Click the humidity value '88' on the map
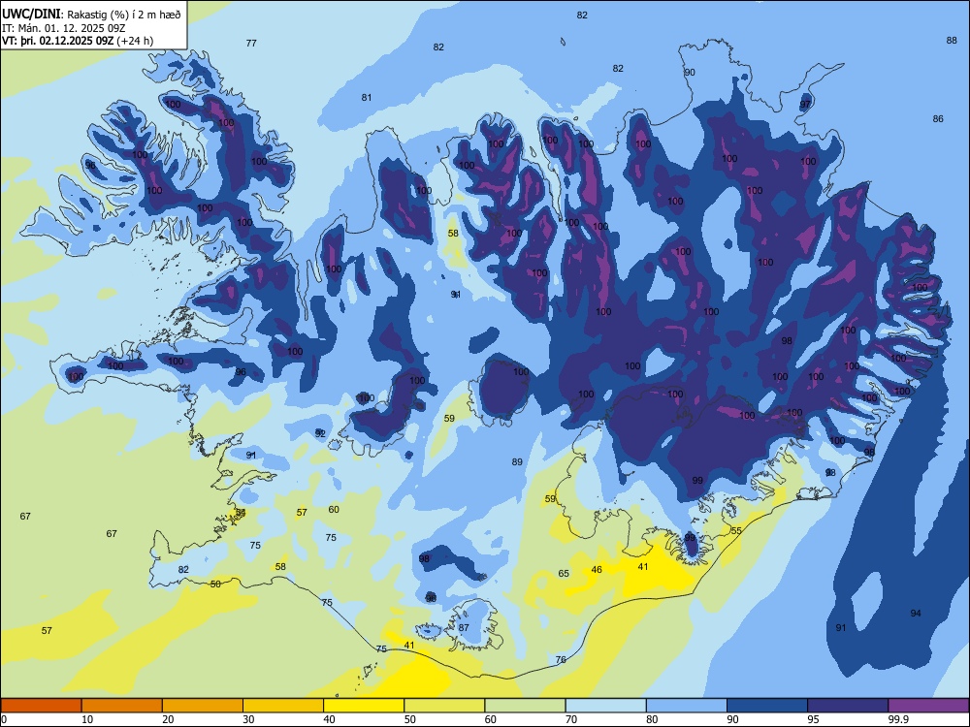The image size is (970, 727). [952, 40]
